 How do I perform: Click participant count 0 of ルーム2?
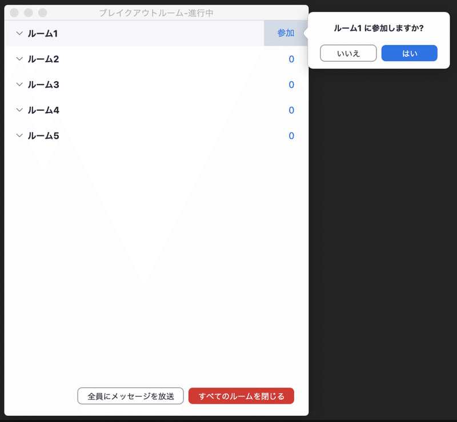[291, 59]
